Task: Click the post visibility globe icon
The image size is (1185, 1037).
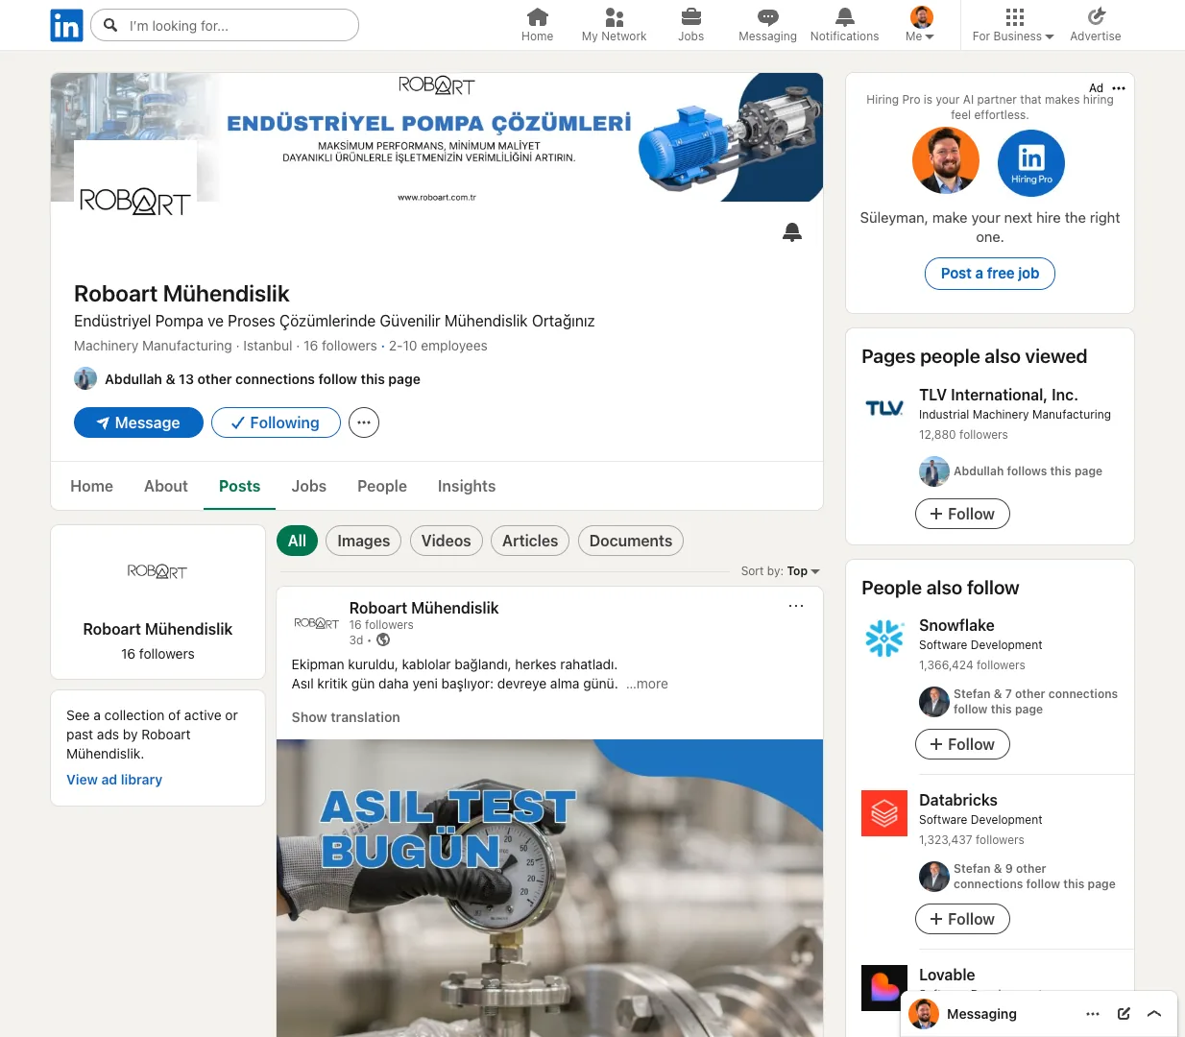Action: 383,639
